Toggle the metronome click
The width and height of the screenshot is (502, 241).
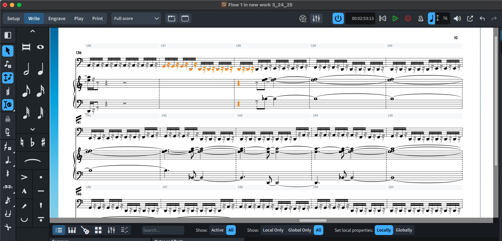[x=421, y=18]
